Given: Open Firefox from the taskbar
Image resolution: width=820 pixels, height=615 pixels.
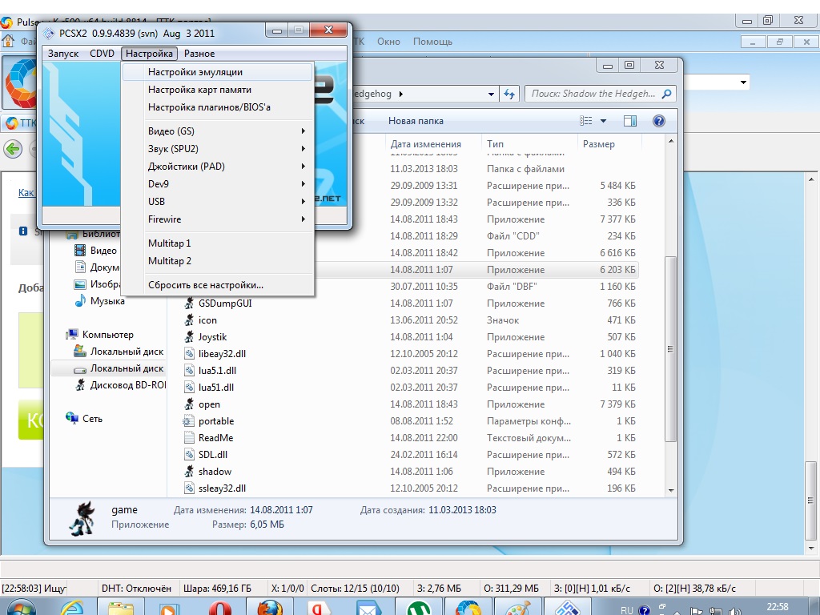Looking at the screenshot, I should tap(269, 608).
